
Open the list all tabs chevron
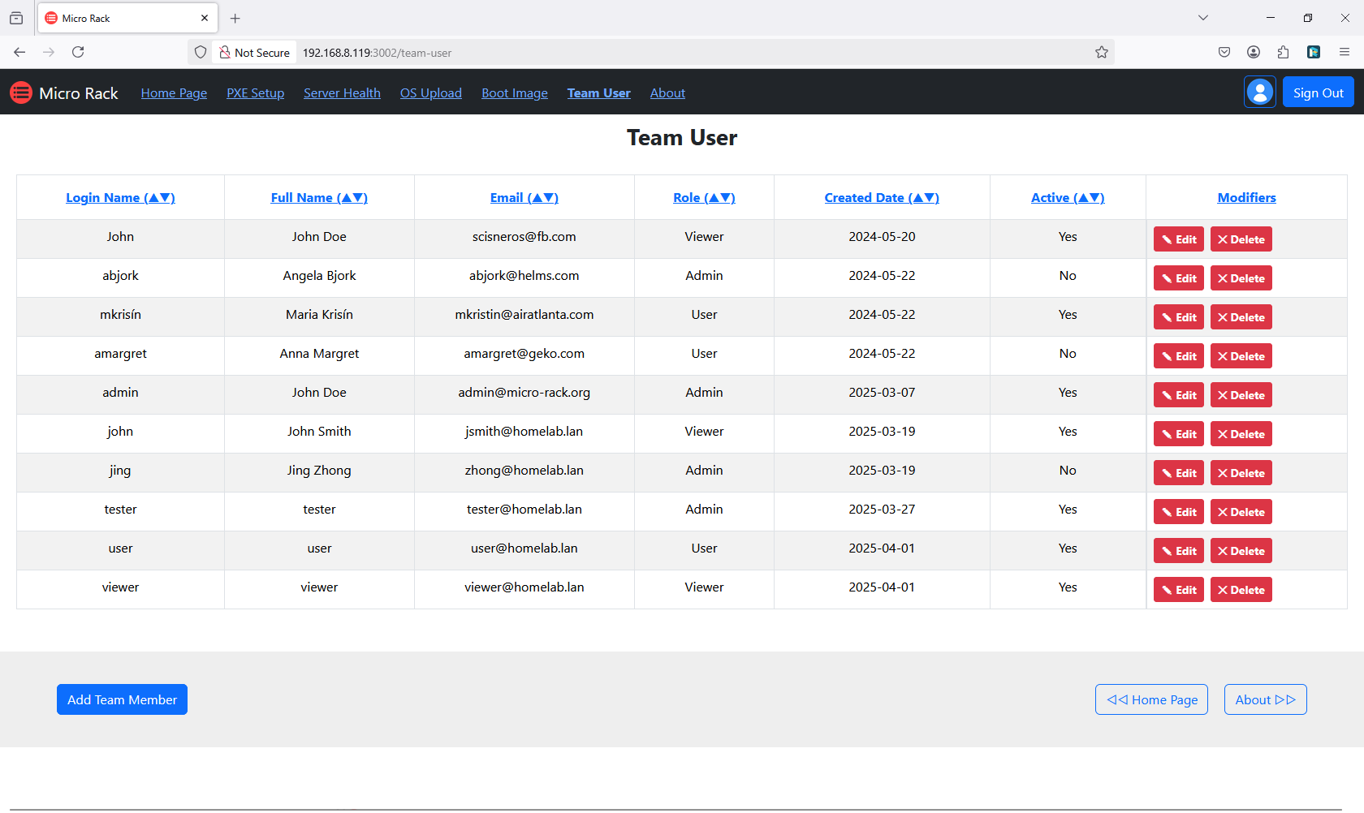(x=1203, y=18)
